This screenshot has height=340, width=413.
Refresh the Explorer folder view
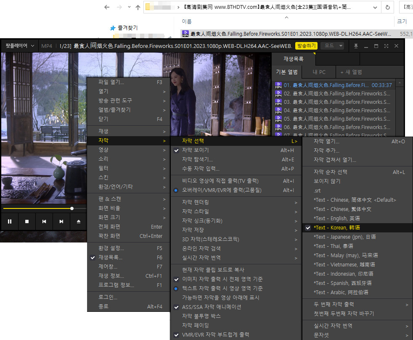(387, 7)
